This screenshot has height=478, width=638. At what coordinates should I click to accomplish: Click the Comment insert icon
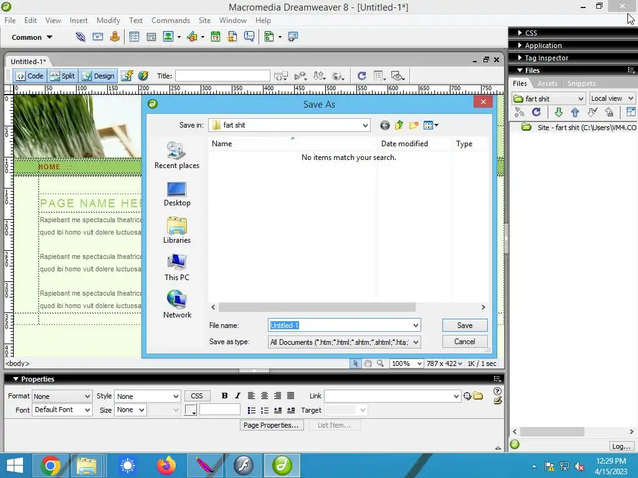[249, 37]
